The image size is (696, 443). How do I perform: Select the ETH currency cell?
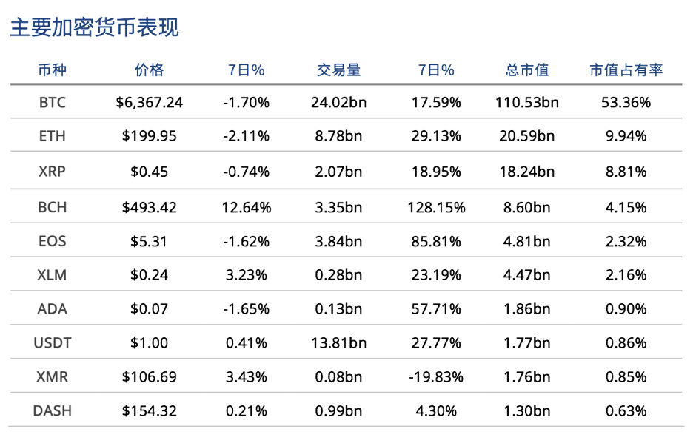click(x=53, y=135)
